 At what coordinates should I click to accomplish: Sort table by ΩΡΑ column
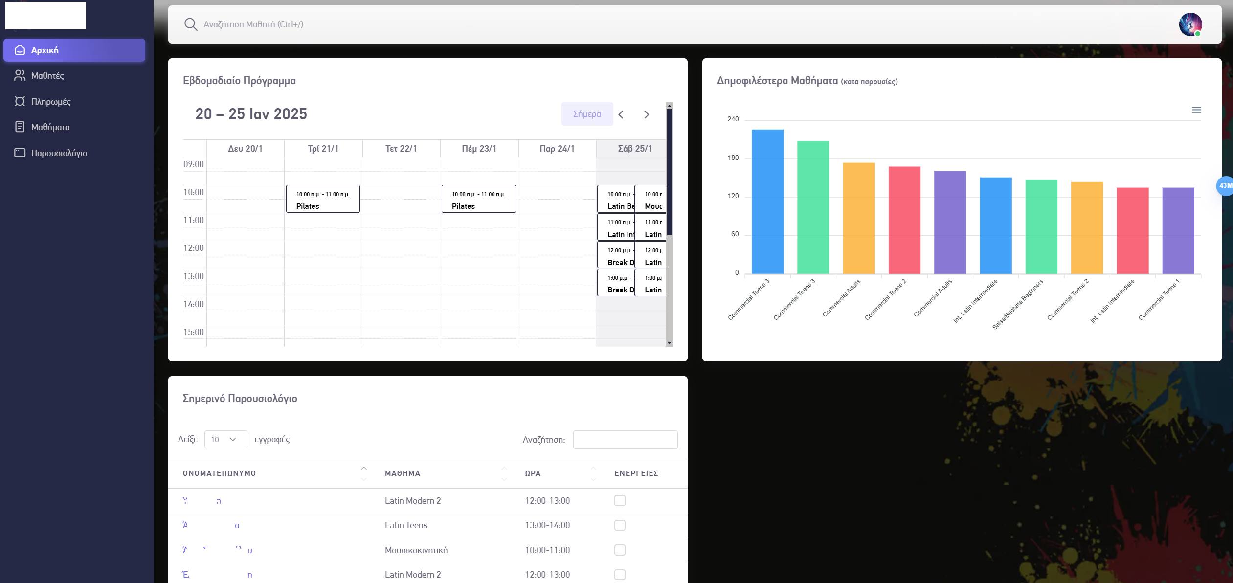(533, 473)
